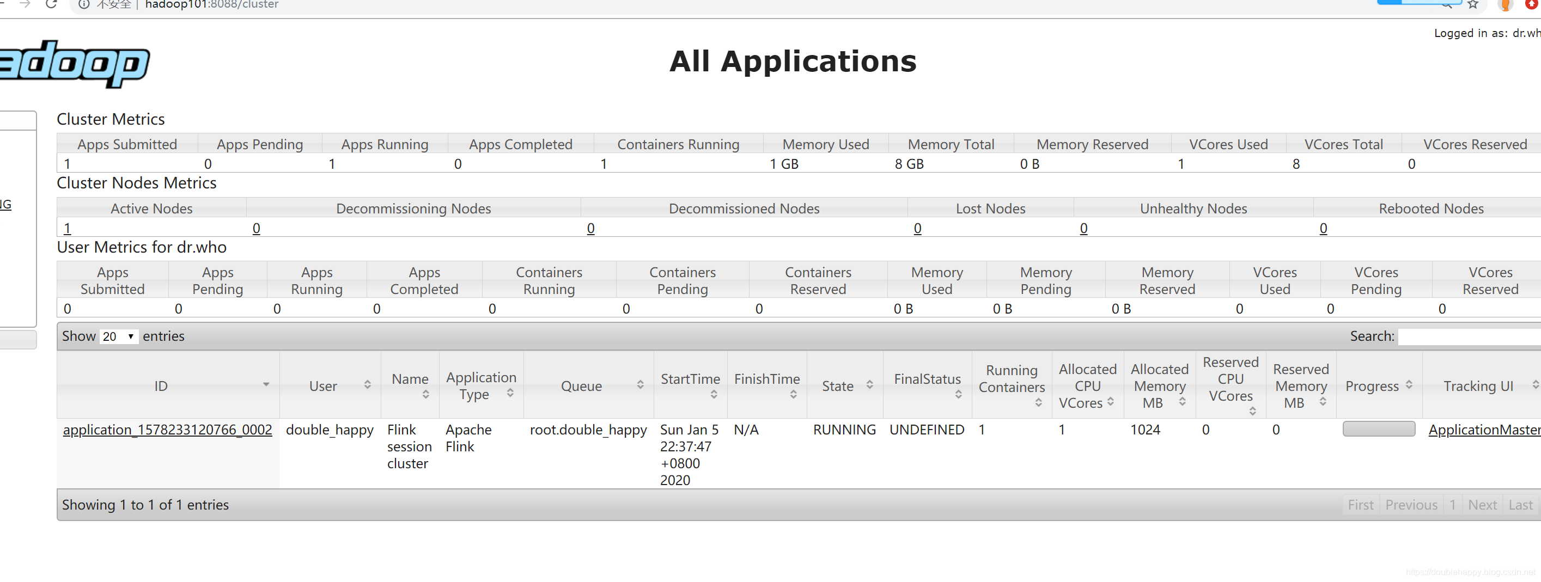
Task: Sort table by the User column
Action: (367, 384)
